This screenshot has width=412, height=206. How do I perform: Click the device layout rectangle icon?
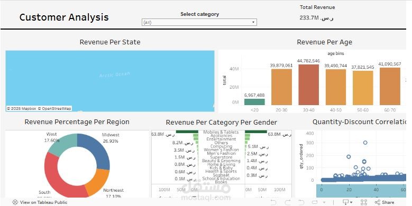click(315, 202)
